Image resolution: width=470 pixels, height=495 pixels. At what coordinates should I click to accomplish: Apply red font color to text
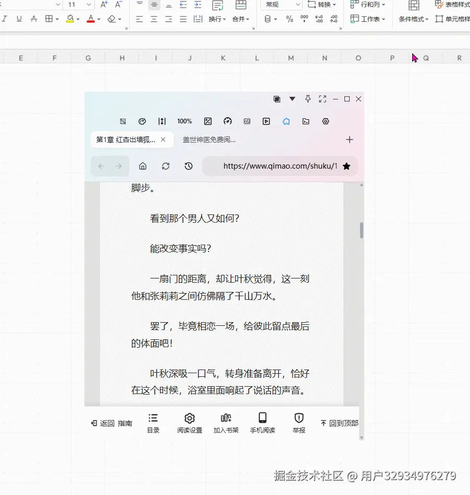point(91,19)
